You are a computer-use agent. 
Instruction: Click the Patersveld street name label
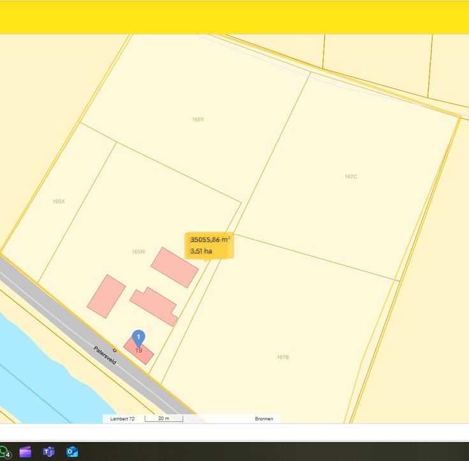[x=105, y=355]
